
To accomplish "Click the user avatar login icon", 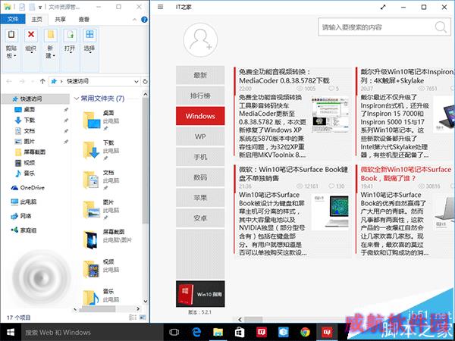I will point(200,39).
